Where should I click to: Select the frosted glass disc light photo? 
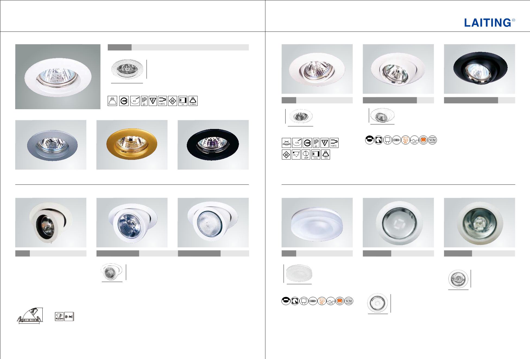click(x=317, y=222)
